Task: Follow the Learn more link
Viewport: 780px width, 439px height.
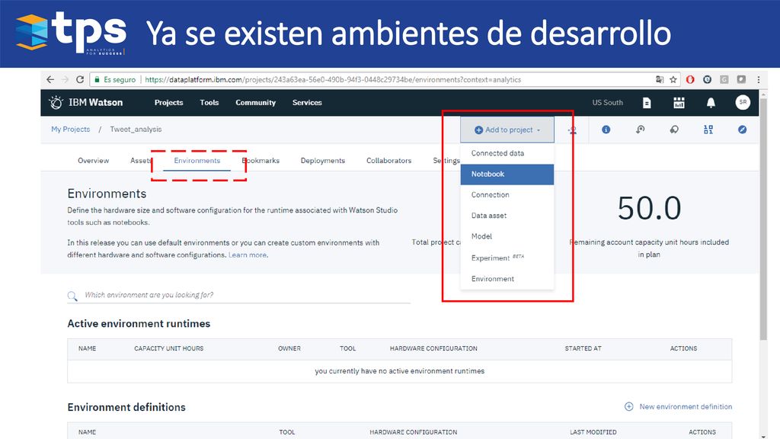Action: pyautogui.click(x=248, y=255)
